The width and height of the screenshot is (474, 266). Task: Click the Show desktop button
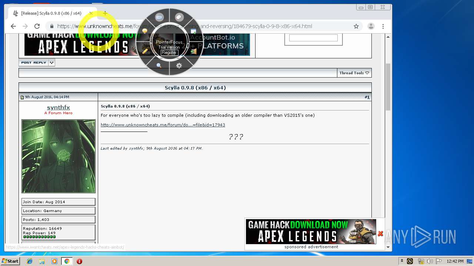tap(470, 261)
